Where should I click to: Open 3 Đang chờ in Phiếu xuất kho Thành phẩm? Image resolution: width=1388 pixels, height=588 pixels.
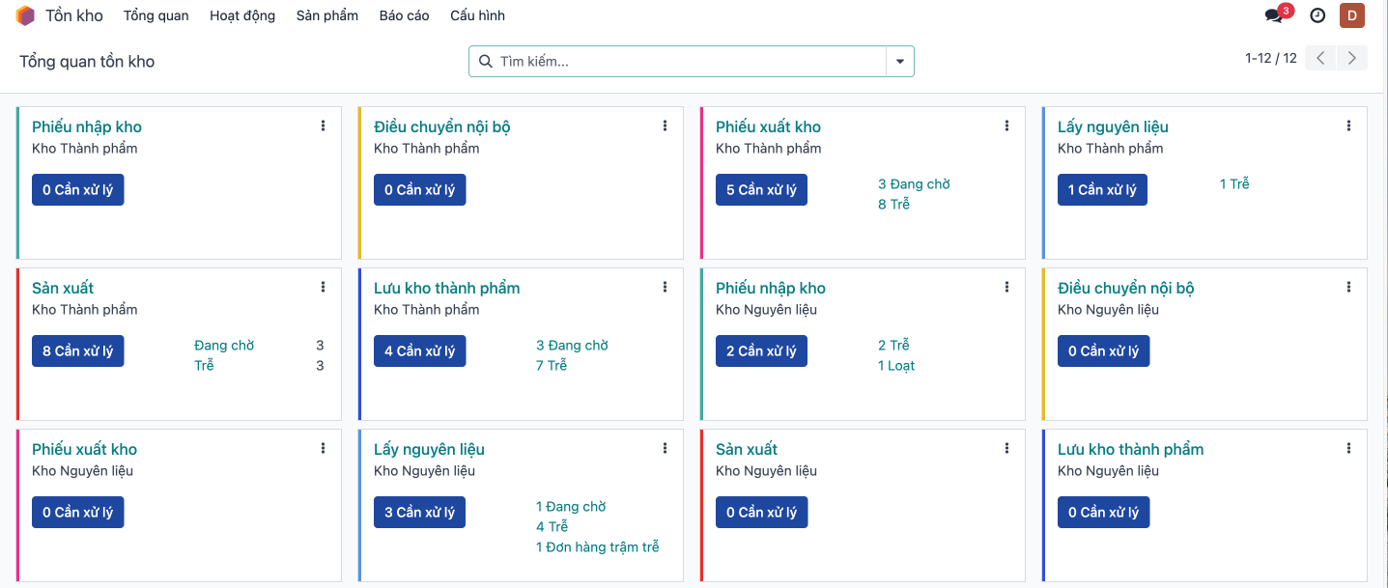[x=914, y=183]
